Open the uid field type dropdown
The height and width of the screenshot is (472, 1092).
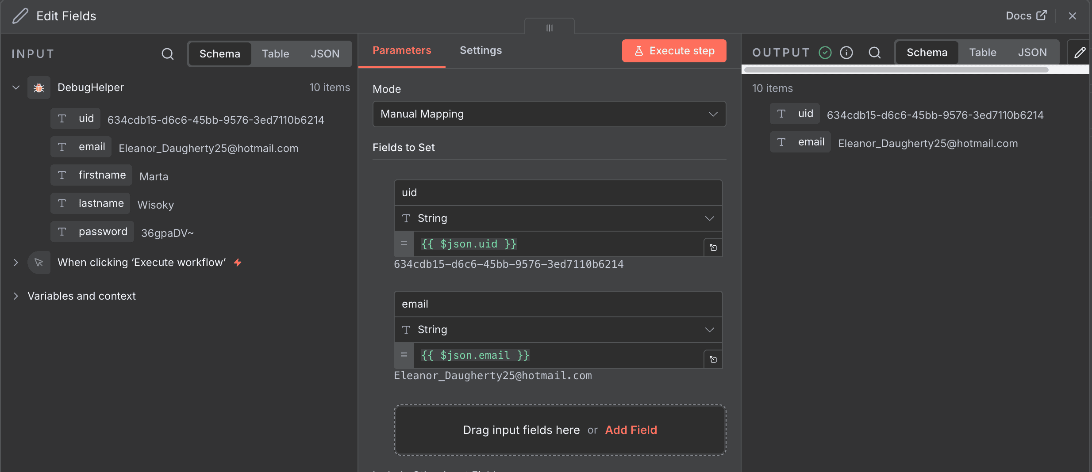pyautogui.click(x=558, y=218)
